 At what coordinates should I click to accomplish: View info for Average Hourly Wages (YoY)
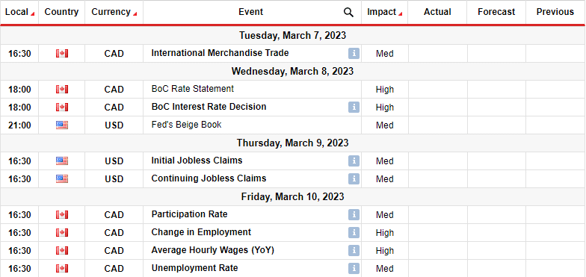coord(354,251)
